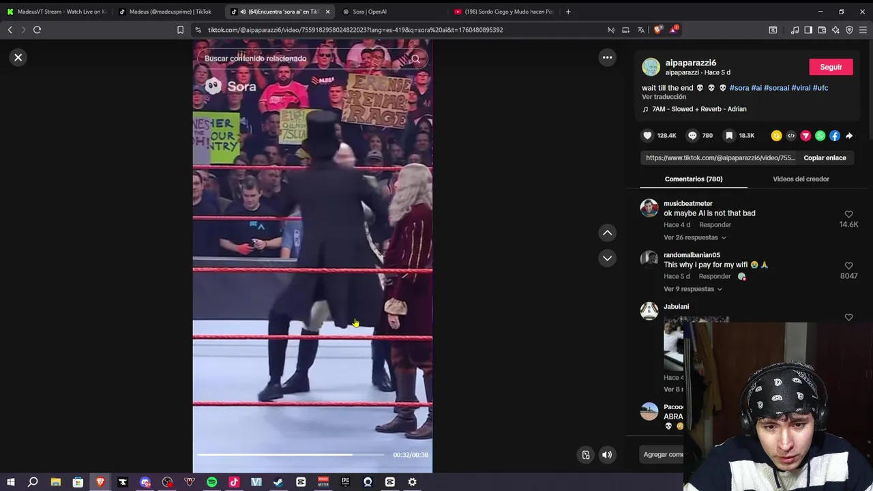
Task: Click the 'Agregar comentario' input field
Action: point(663,454)
